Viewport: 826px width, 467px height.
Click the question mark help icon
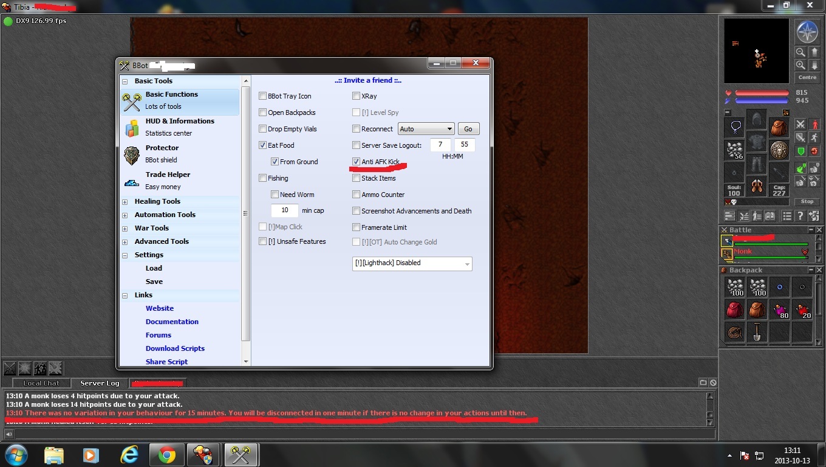[800, 216]
